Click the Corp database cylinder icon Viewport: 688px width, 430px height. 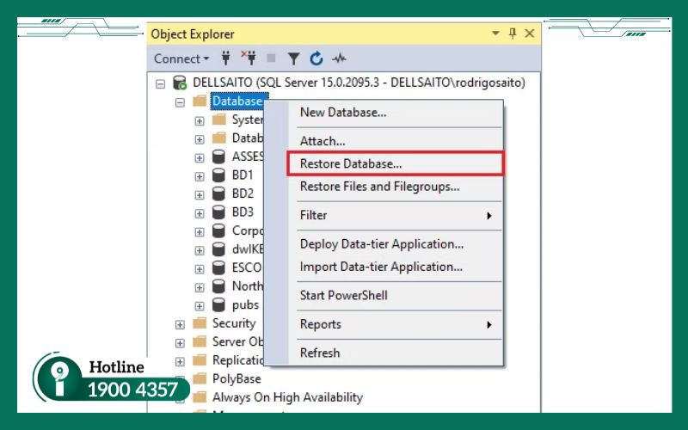click(218, 230)
